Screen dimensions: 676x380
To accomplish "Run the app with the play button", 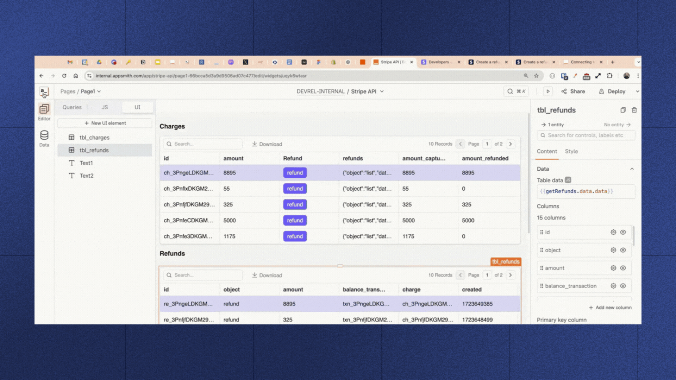I will 548,91.
